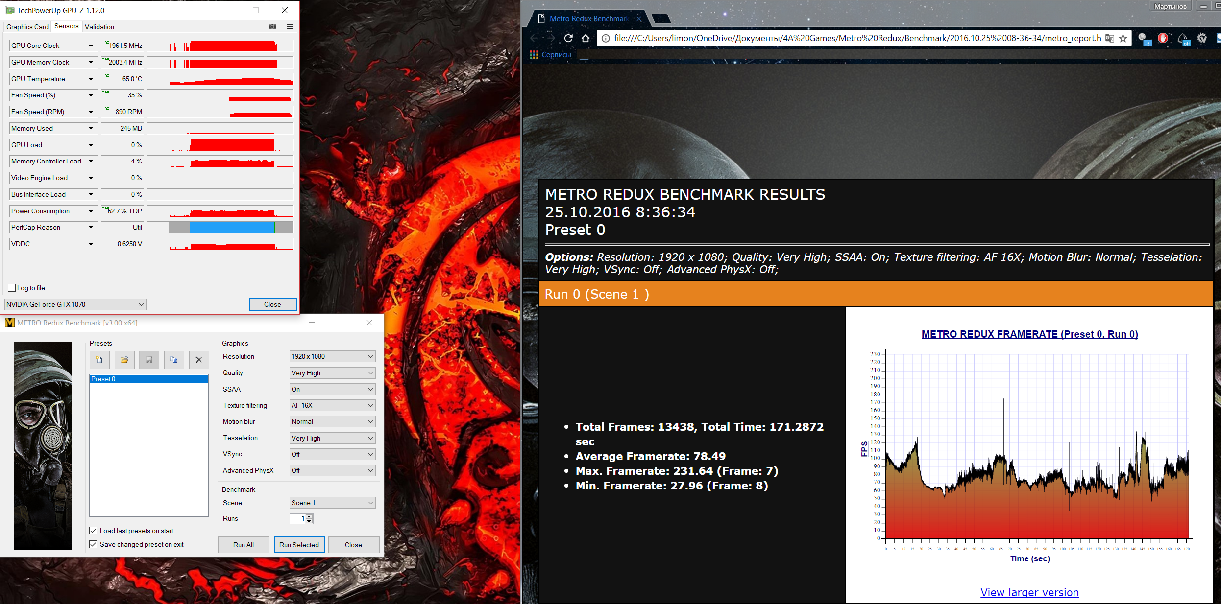The image size is (1221, 604).
Task: Click the copy preset icon button
Action: 174,360
